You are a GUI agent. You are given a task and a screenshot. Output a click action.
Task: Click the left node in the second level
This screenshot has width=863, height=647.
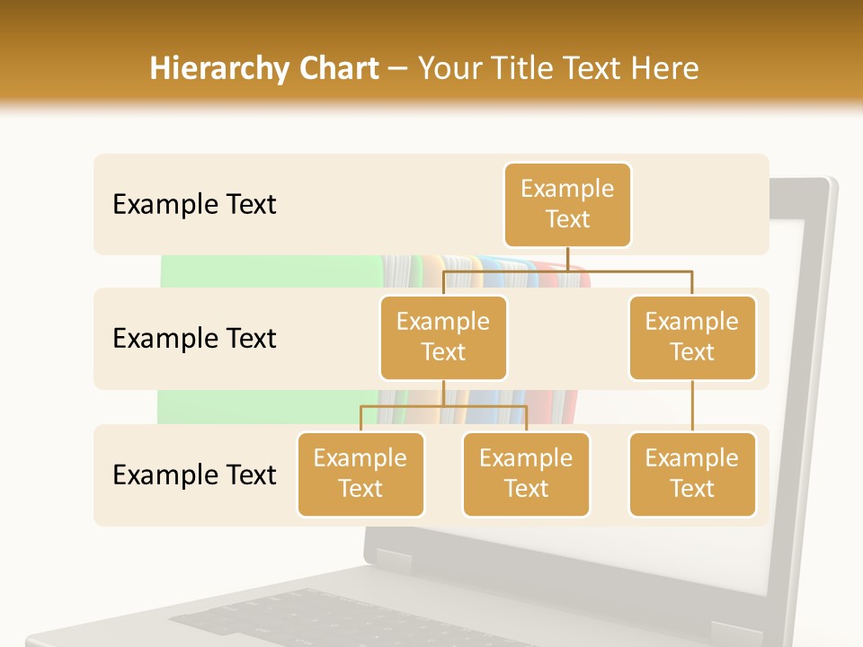(443, 337)
